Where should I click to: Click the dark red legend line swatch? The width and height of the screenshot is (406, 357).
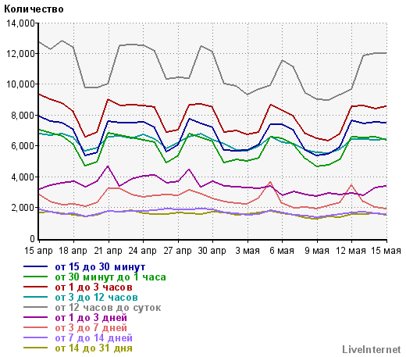(35, 287)
